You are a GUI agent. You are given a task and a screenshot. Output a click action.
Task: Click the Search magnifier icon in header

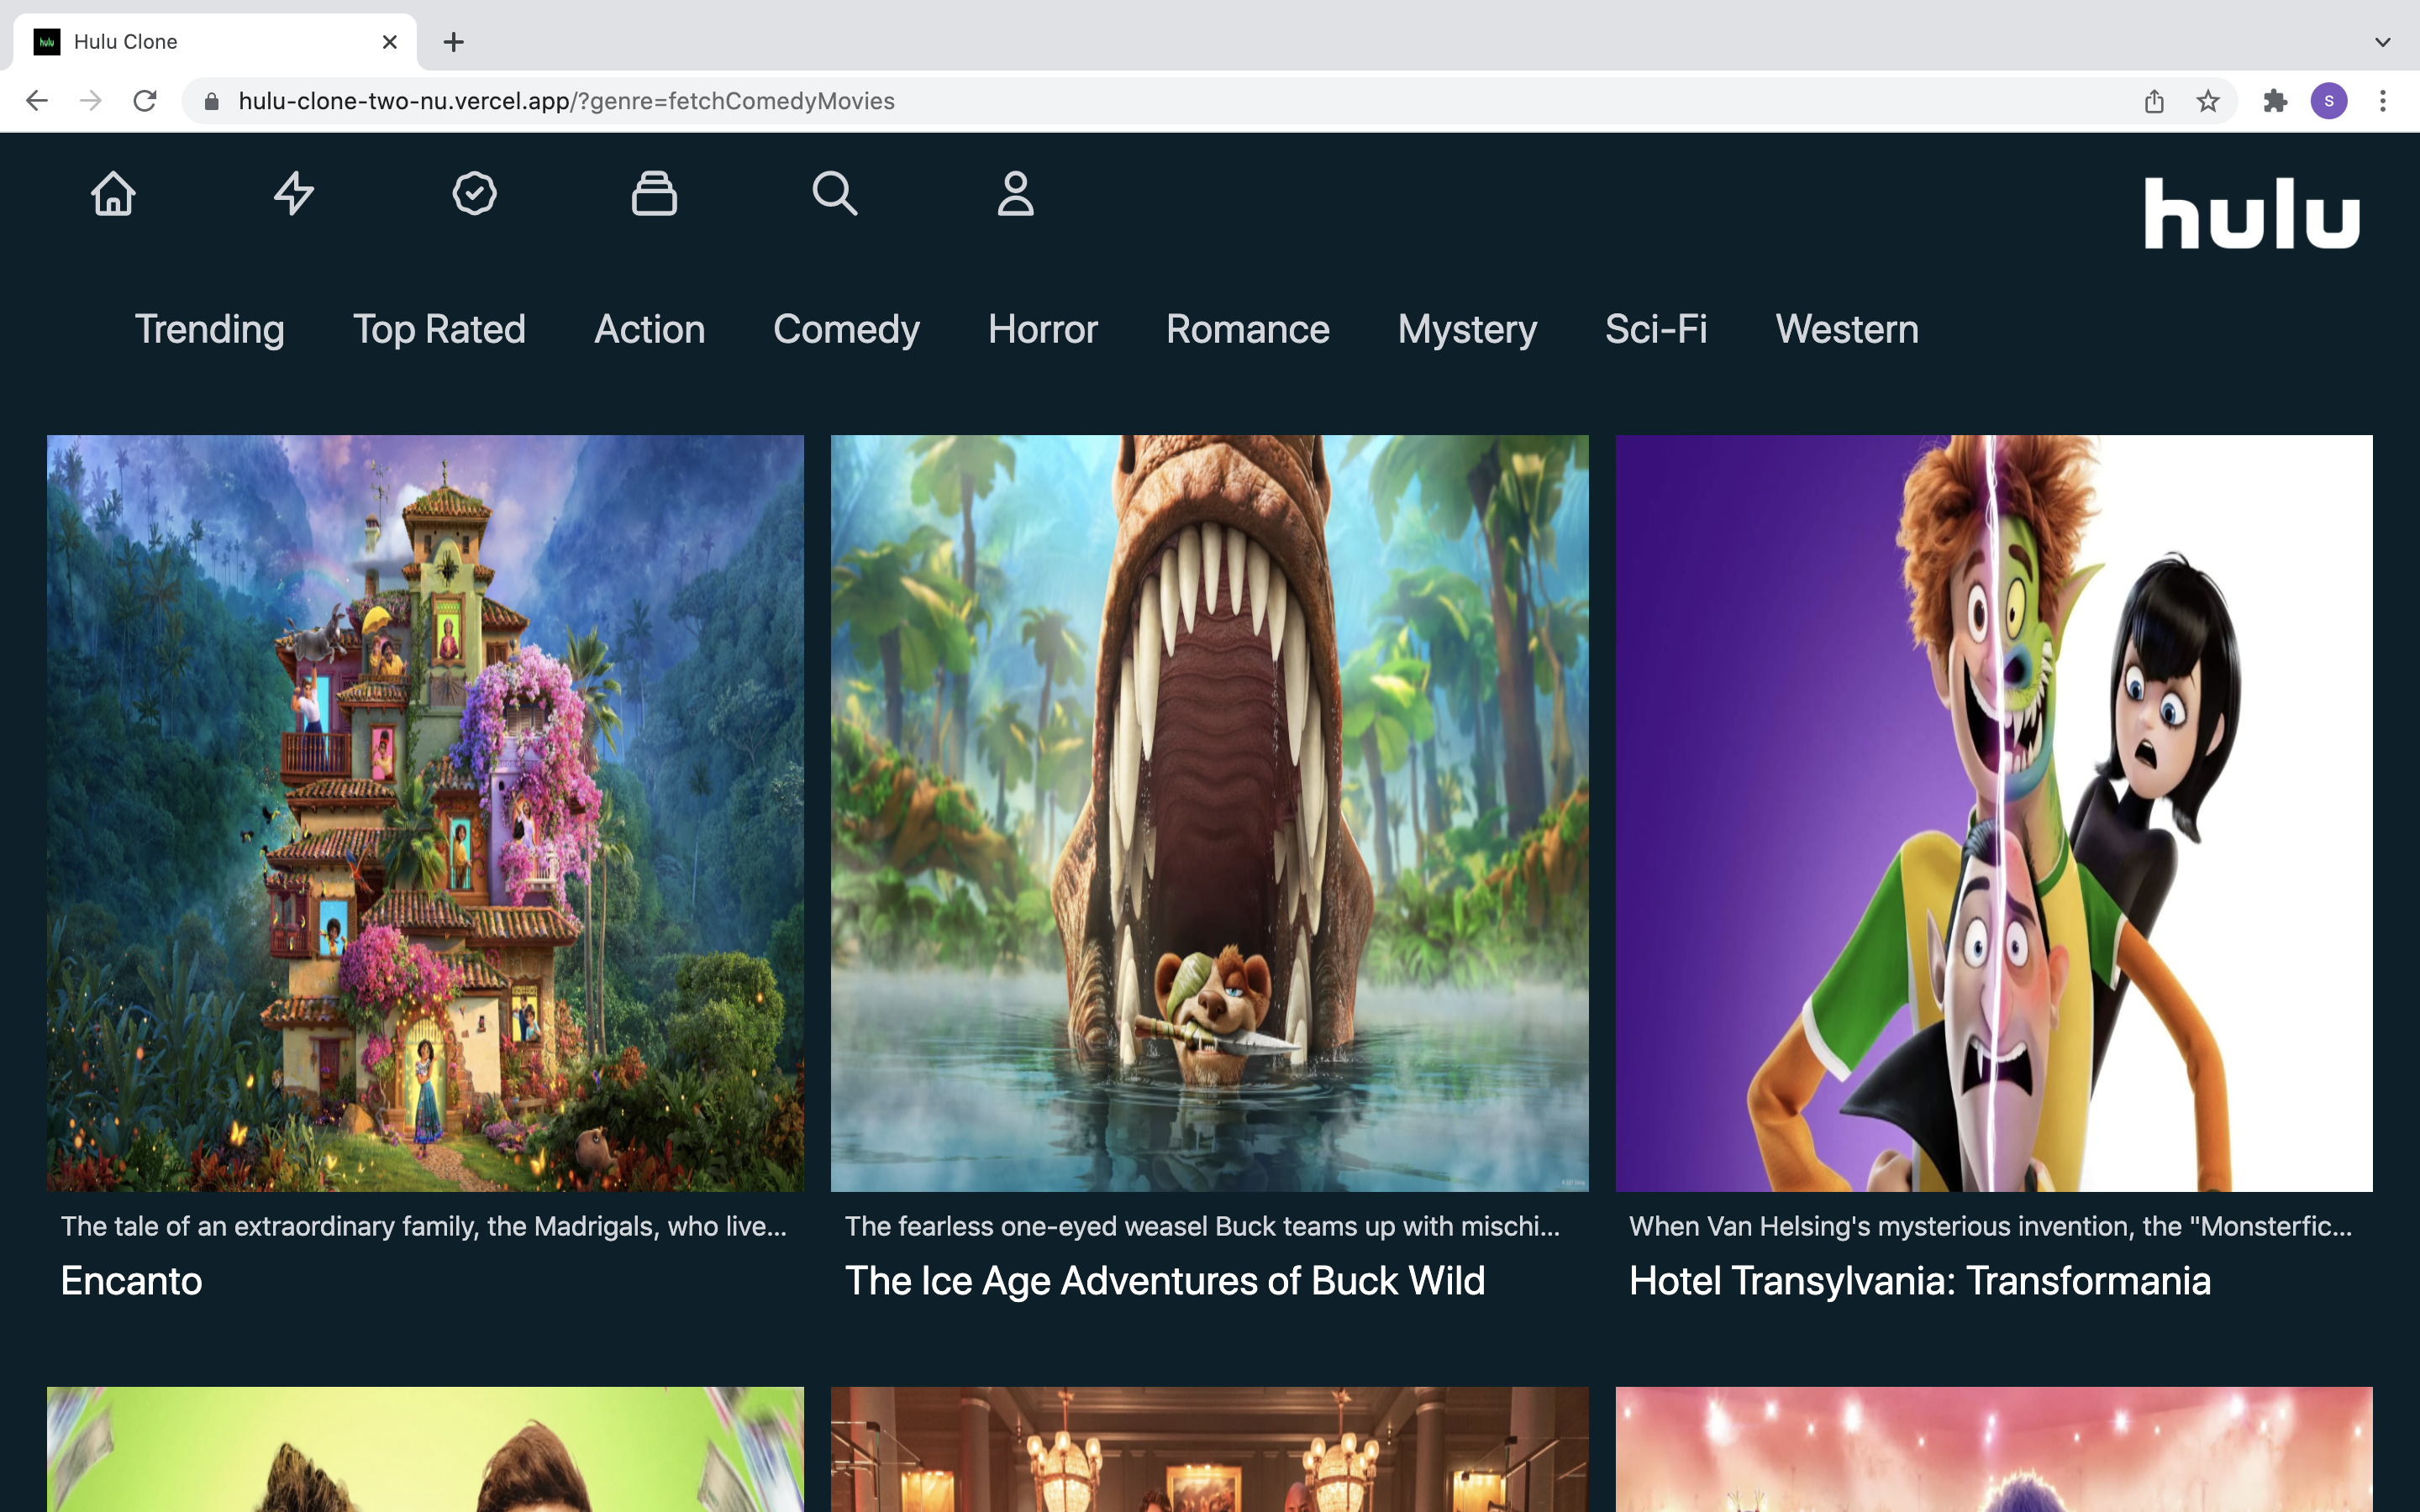click(835, 194)
